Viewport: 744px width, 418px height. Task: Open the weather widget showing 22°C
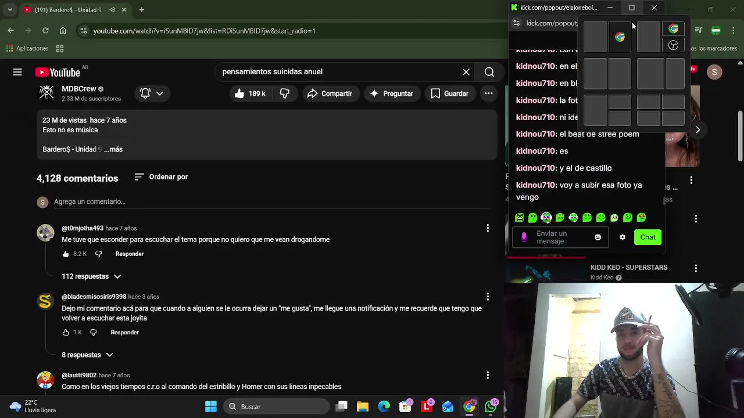click(x=33, y=406)
